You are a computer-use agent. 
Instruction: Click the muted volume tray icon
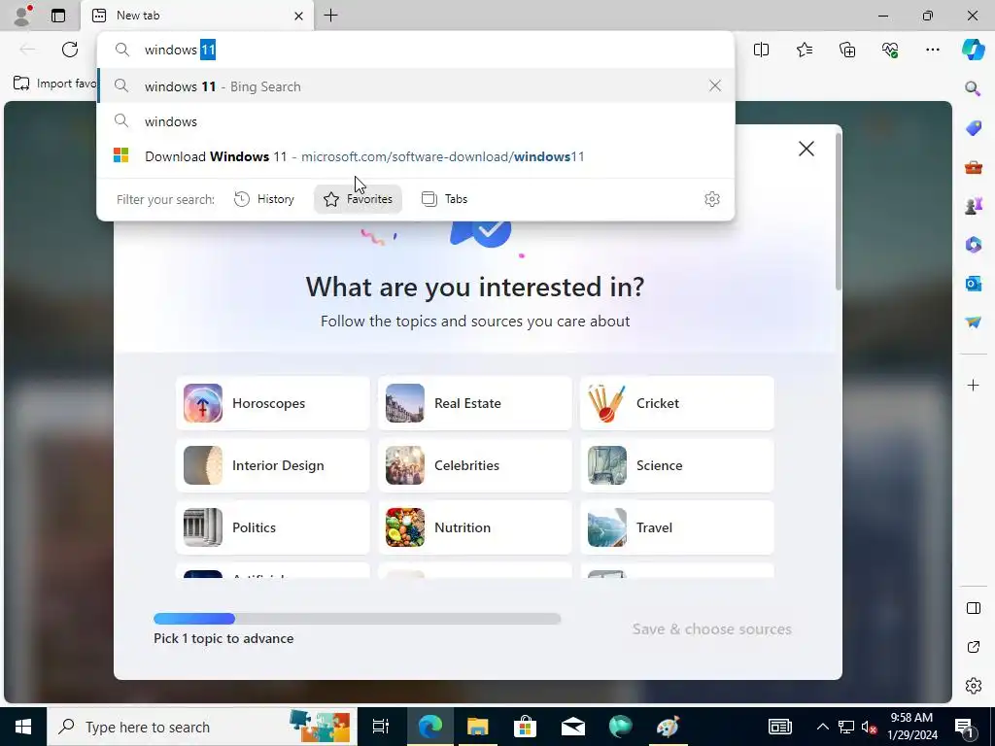tap(870, 727)
